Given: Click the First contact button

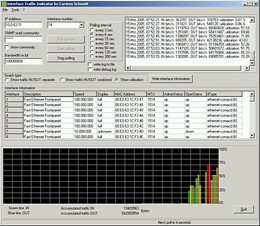Looking at the screenshot, I should click(66, 39).
